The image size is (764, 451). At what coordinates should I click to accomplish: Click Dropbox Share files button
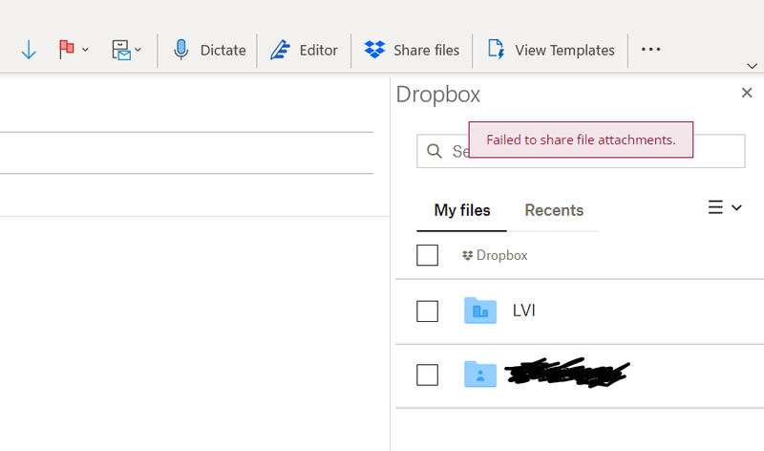[412, 50]
